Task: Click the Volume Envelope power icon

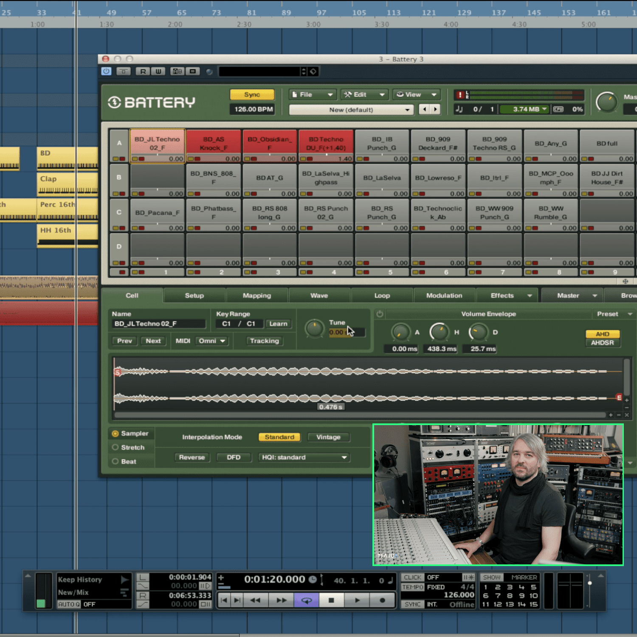Action: pos(380,314)
